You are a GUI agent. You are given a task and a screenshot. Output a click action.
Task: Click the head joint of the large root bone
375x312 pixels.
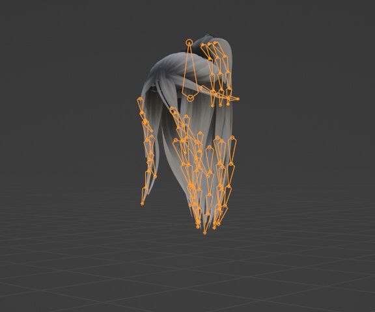(189, 42)
